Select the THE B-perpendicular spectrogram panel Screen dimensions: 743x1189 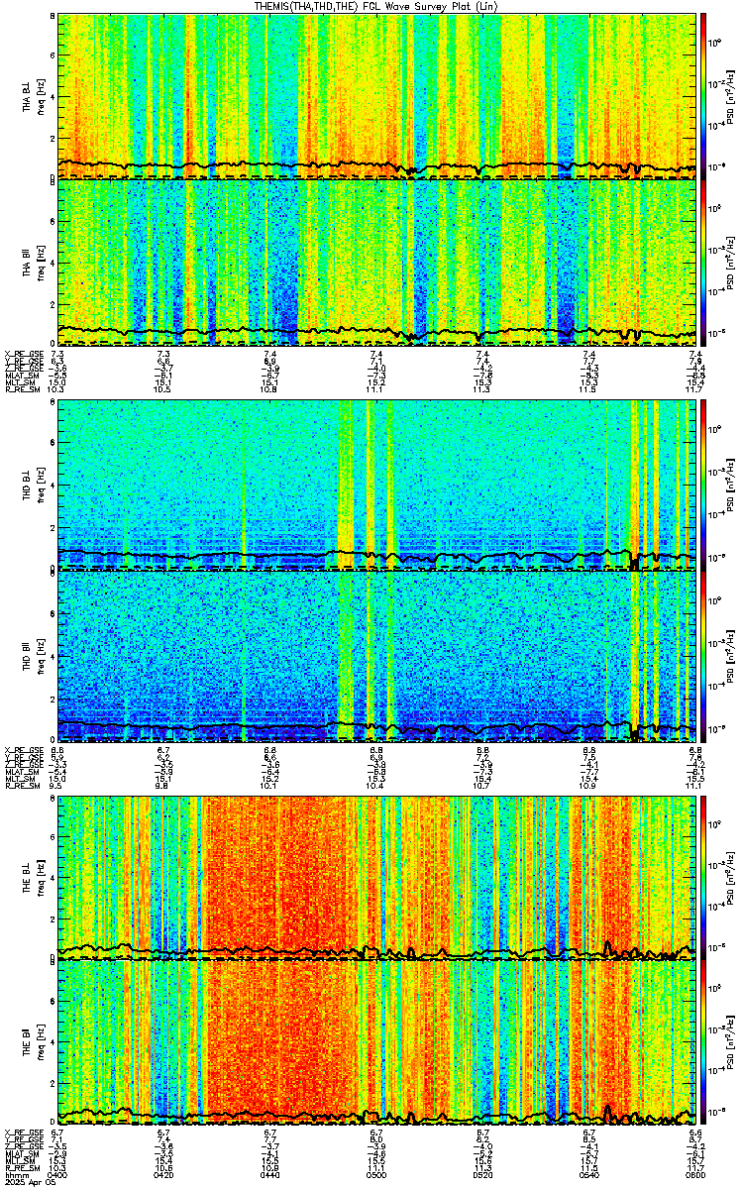pyautogui.click(x=376, y=877)
